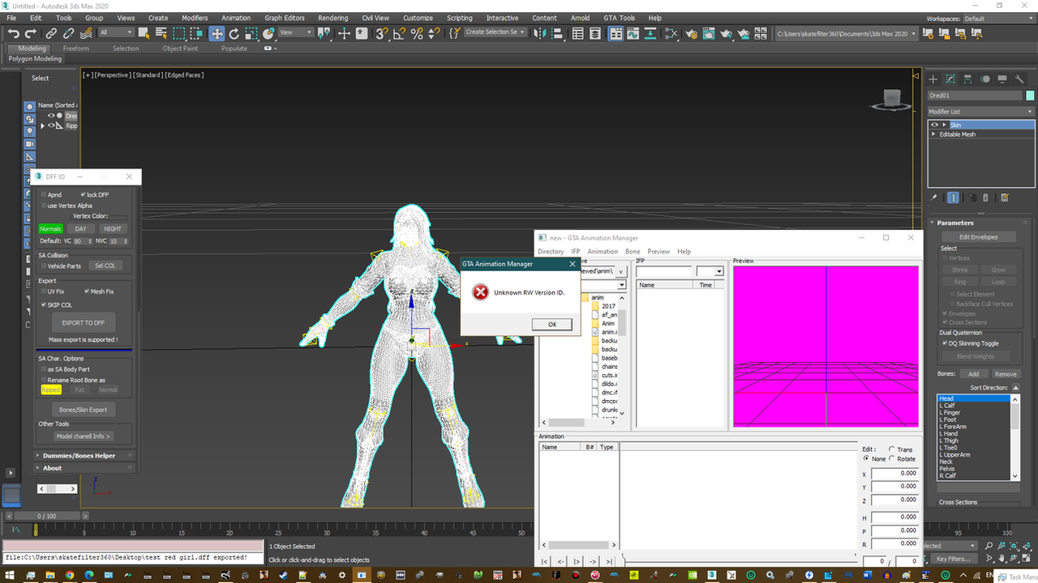Click OK on the error dialog
The image size is (1038, 583).
[552, 324]
